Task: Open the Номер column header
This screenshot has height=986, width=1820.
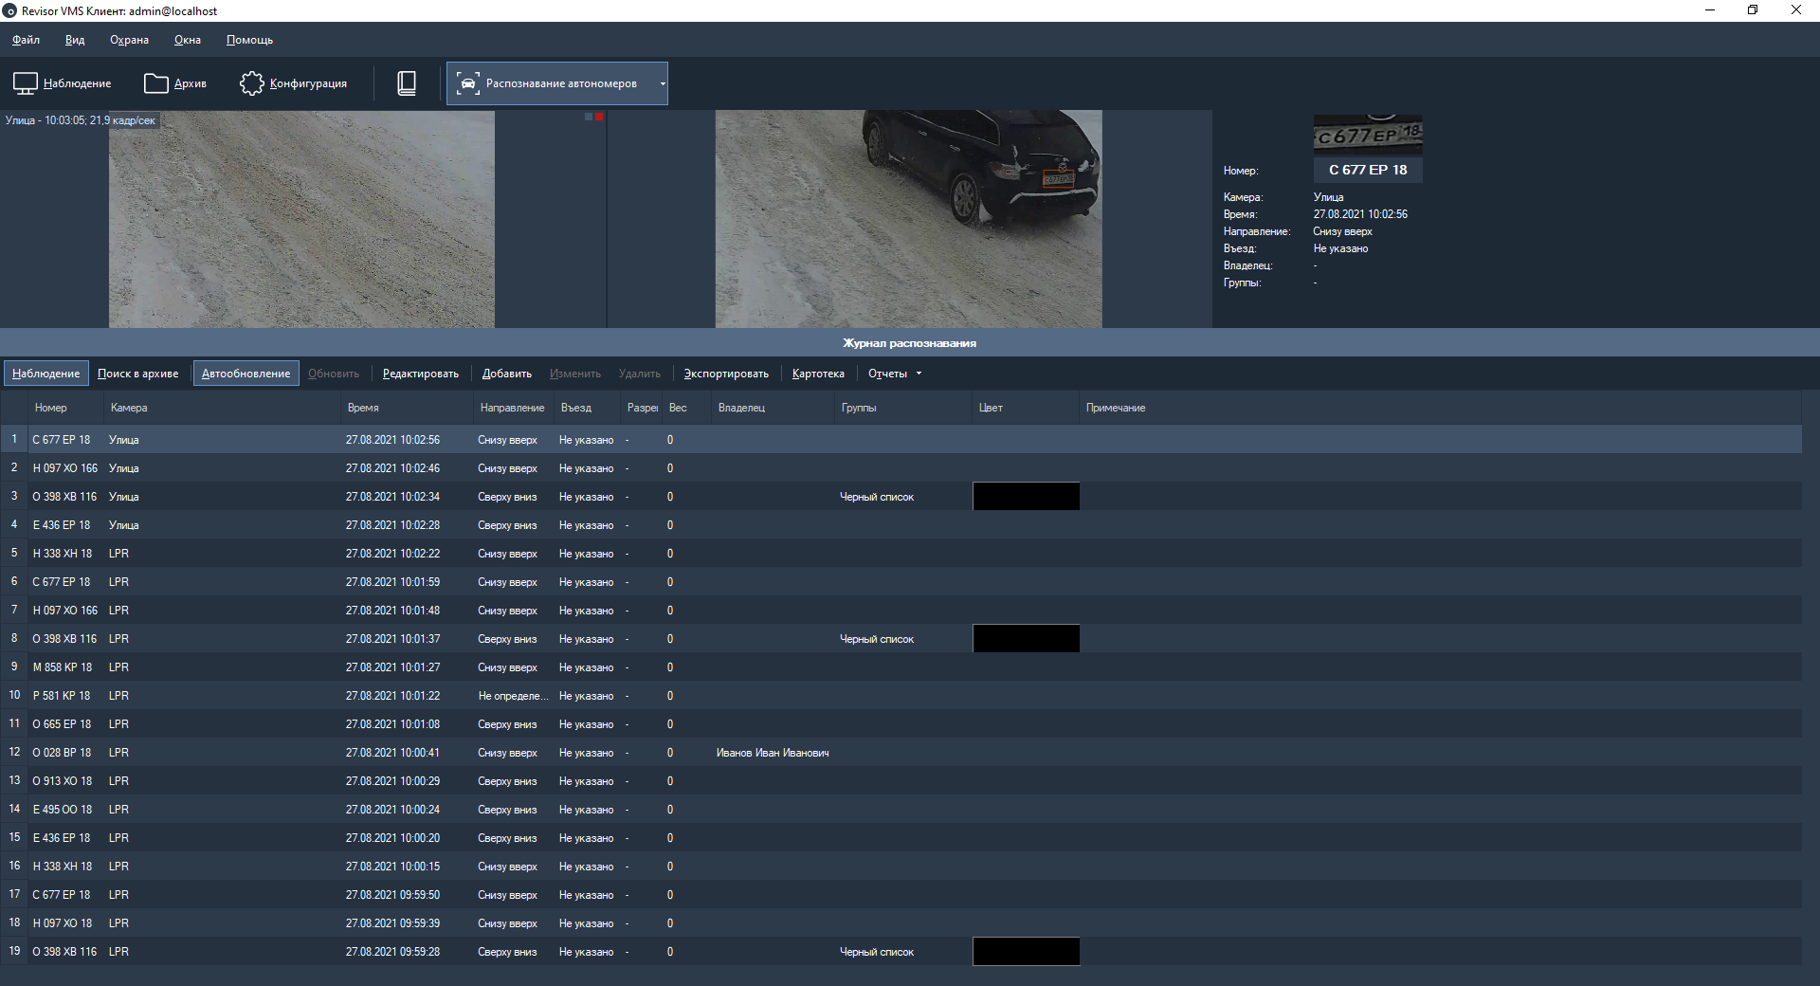Action: (52, 408)
